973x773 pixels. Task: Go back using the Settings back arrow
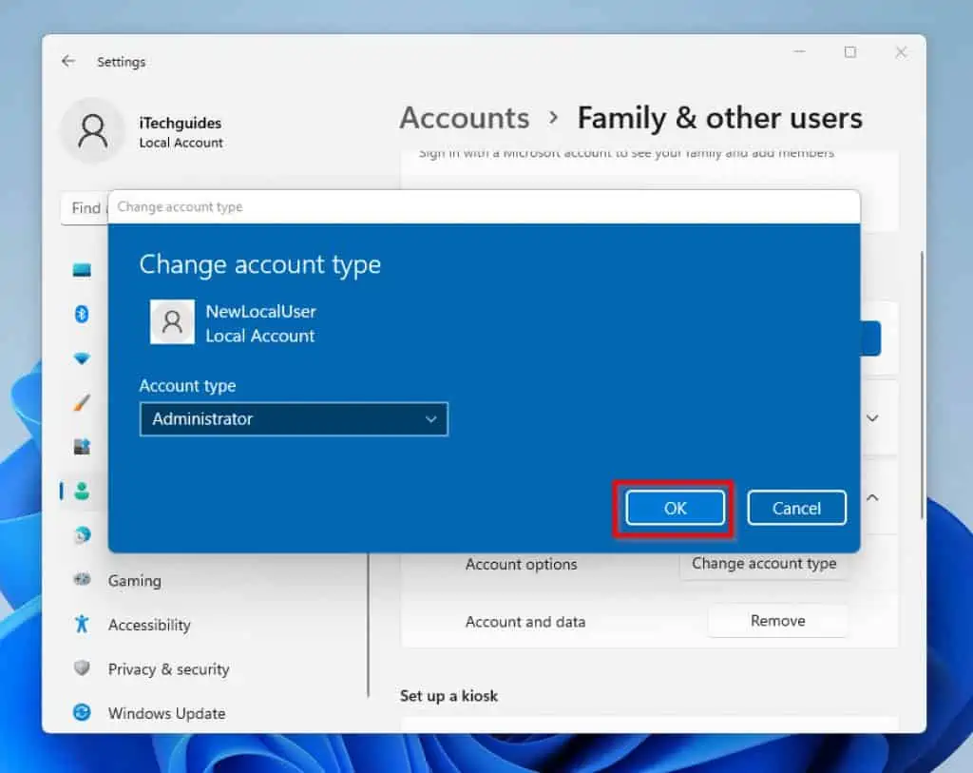click(67, 61)
